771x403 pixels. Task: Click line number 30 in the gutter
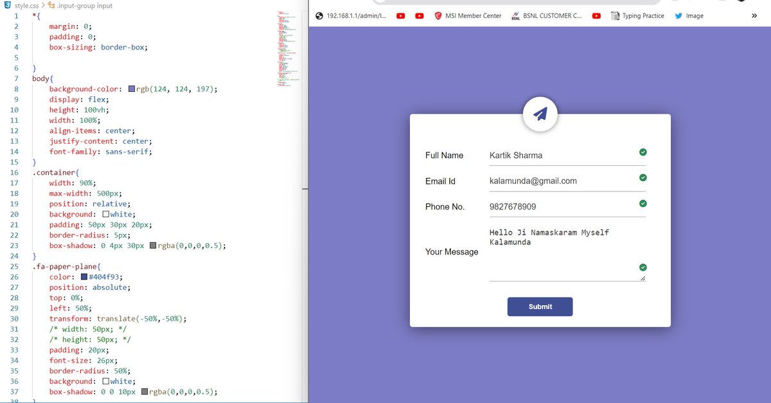point(14,319)
